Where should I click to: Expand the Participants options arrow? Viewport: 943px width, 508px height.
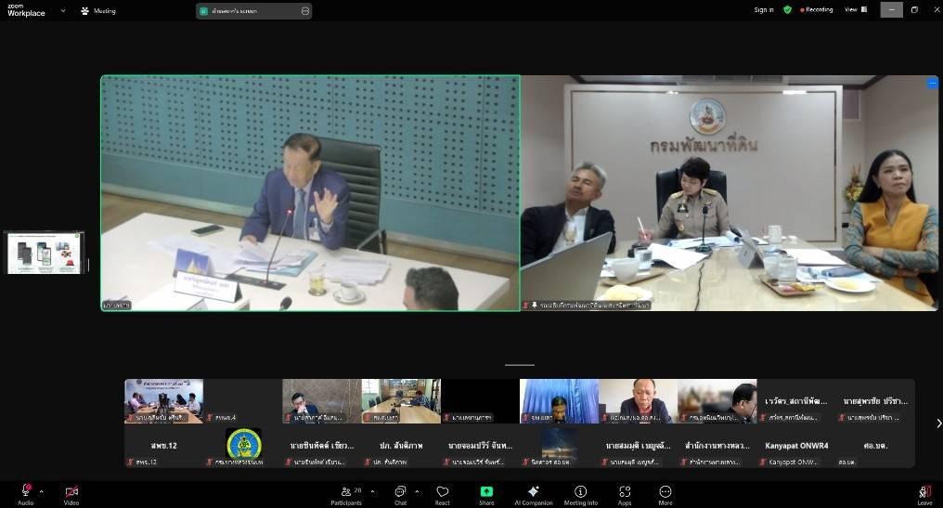pyautogui.click(x=372, y=491)
